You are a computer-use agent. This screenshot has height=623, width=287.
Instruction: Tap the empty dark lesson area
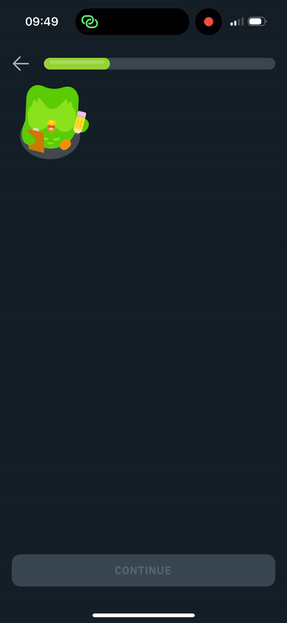143,335
